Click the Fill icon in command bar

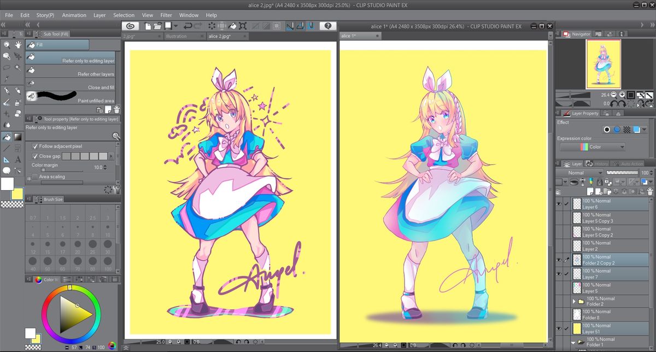coord(232,26)
